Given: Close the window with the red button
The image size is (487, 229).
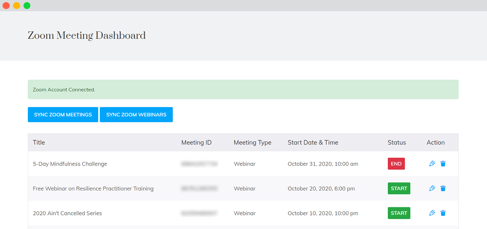Looking at the screenshot, I should tap(6, 5).
